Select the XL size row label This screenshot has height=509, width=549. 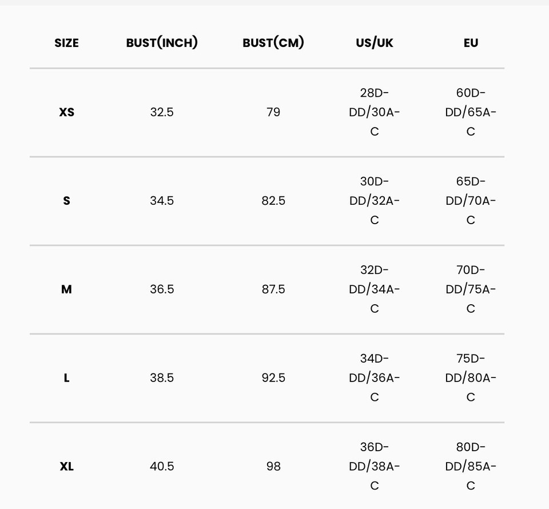click(66, 466)
